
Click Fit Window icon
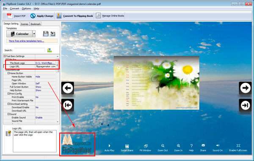(146, 146)
